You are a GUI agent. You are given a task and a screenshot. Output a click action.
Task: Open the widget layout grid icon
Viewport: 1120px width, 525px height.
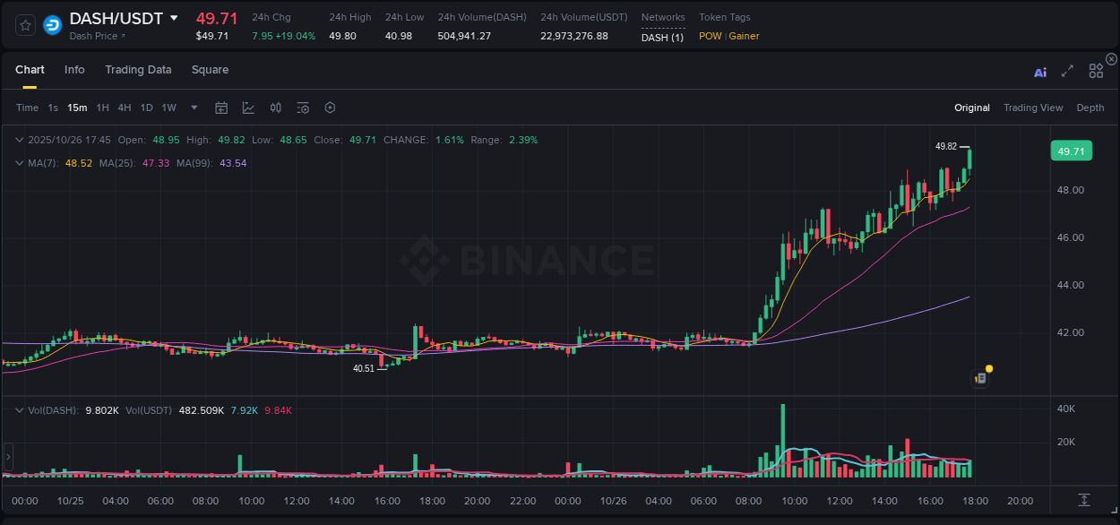[1095, 71]
